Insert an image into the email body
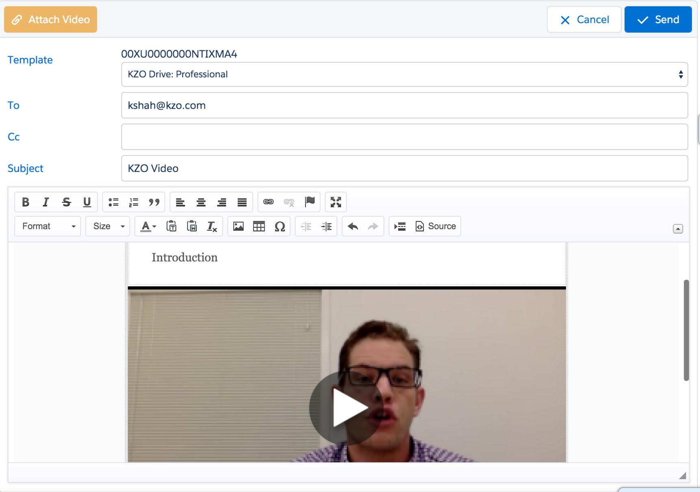 click(x=238, y=226)
